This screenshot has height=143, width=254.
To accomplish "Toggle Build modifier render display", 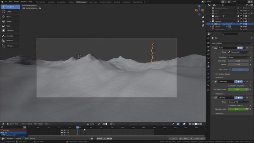I will click(241, 48).
